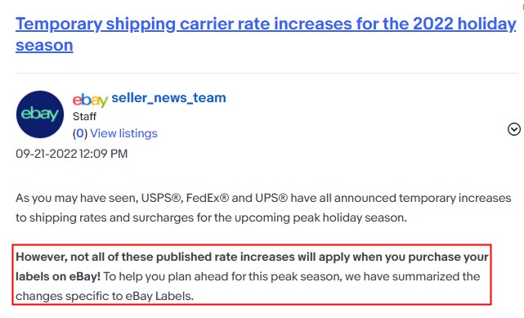
Task: Click the 09-21-2022 post date
Action: click(47, 154)
